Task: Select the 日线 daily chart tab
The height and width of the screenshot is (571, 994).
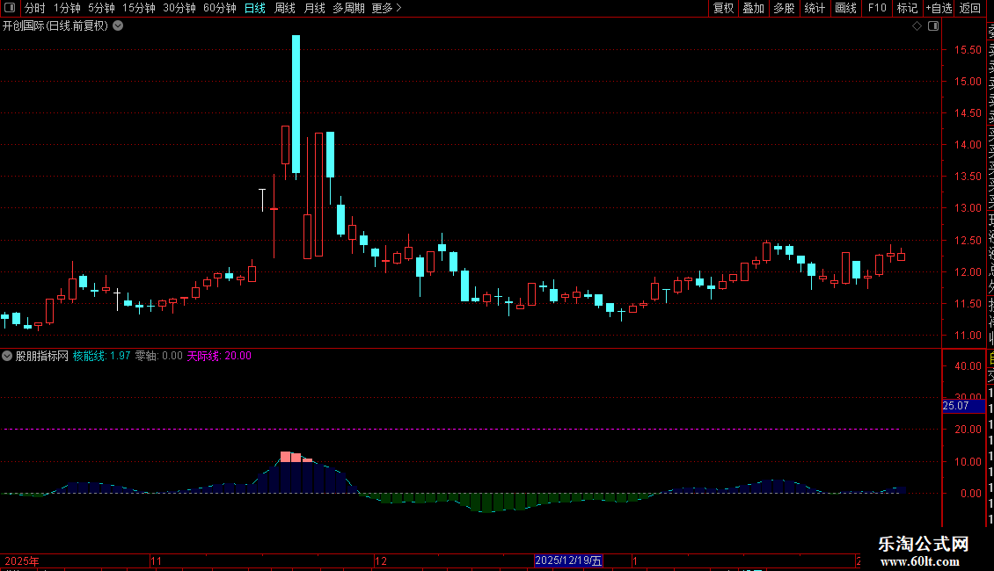Action: pyautogui.click(x=255, y=8)
